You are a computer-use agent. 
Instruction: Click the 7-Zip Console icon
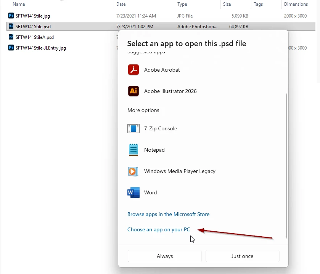point(133,128)
